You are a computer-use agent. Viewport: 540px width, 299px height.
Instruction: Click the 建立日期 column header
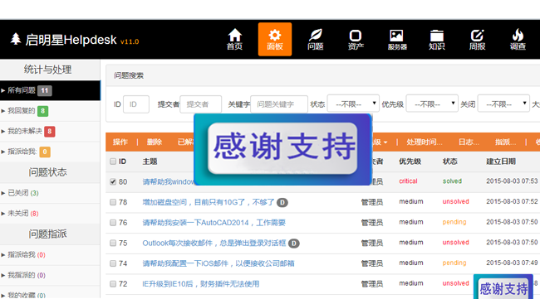pos(501,162)
